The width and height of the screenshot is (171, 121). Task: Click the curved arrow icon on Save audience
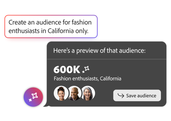121,95
